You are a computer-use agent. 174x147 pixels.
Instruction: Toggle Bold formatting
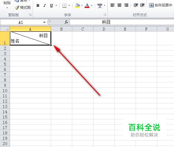coord(38,5)
